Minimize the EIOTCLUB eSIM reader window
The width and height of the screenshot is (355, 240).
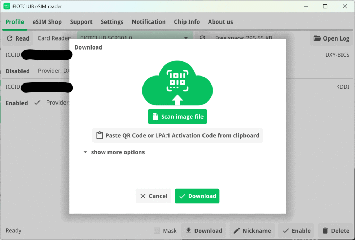coord(306,6)
